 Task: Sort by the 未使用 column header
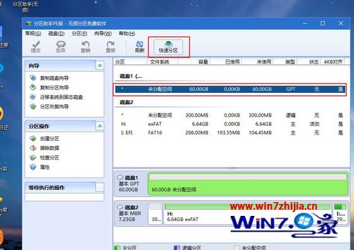coord(257,61)
